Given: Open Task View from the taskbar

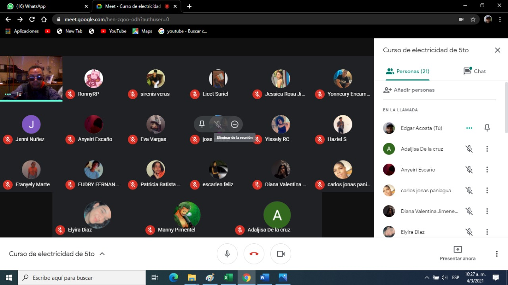Looking at the screenshot, I should (x=155, y=277).
